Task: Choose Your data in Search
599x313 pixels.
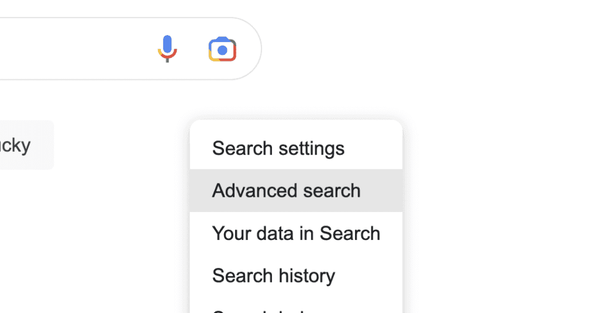Action: coord(296,234)
